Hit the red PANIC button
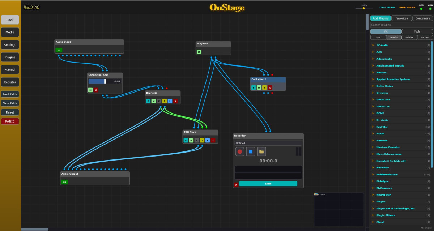The height and width of the screenshot is (231, 434). coord(10,121)
